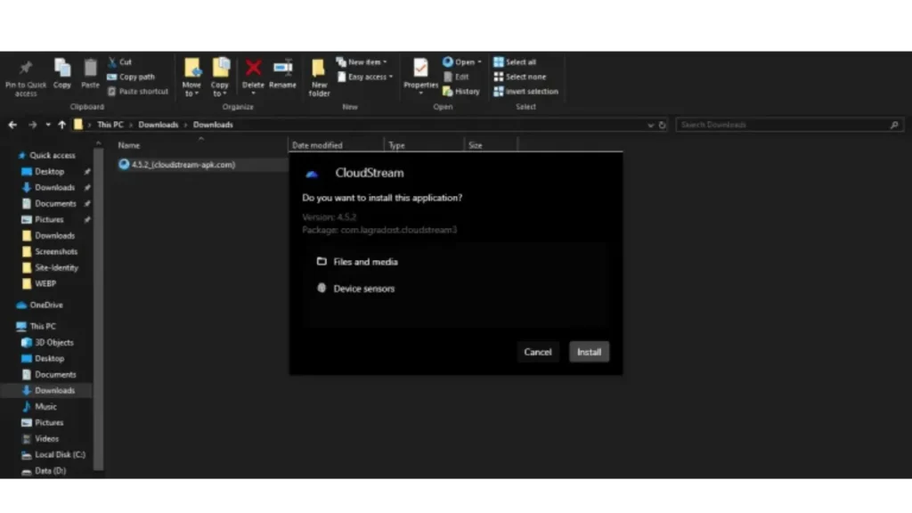Screen dimensions: 912x513
Task: Refresh the current folder
Action: 662,125
